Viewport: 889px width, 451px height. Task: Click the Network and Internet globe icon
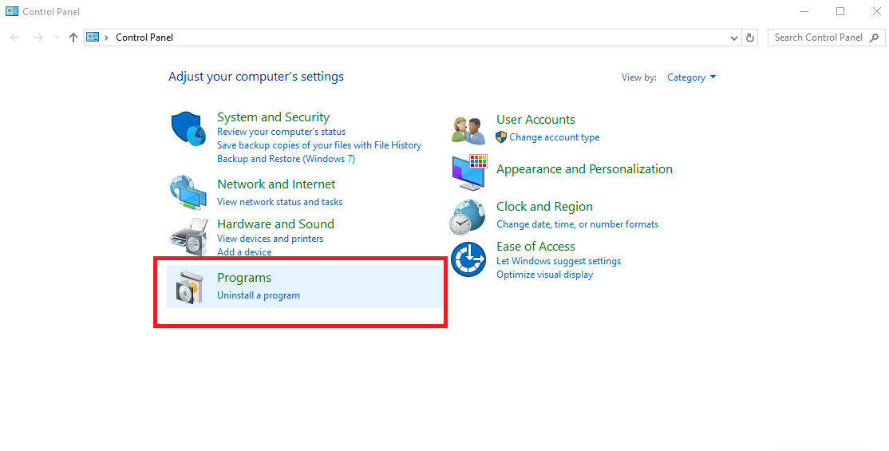coord(188,193)
